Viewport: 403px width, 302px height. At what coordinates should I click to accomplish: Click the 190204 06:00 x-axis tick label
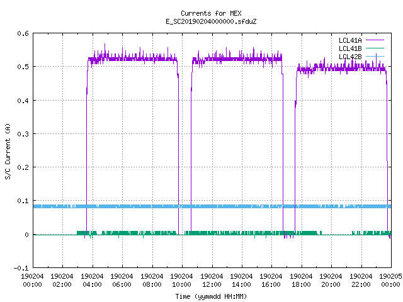(122, 280)
